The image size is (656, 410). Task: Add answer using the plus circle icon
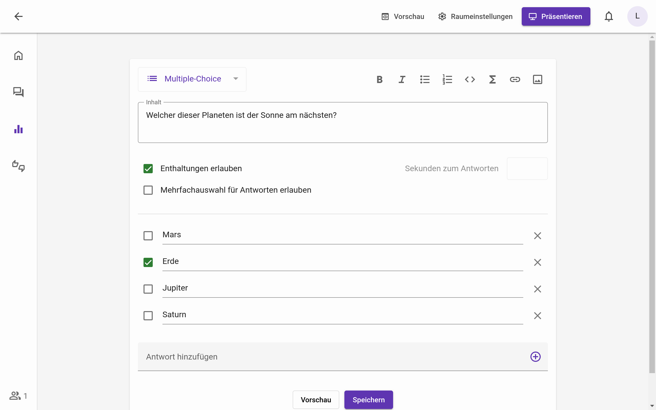coord(535,357)
